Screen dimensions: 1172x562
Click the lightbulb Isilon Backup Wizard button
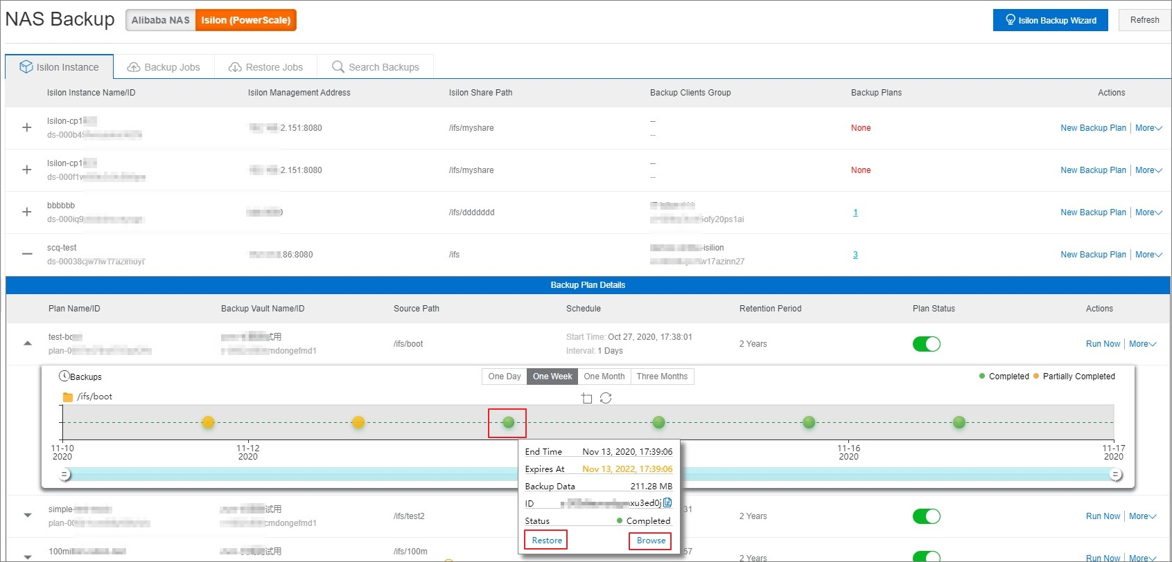point(1050,20)
